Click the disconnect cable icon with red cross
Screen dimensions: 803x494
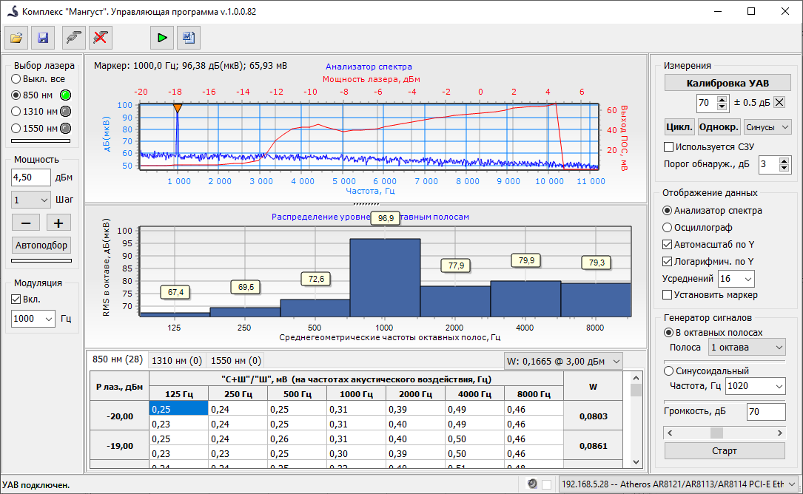click(100, 37)
